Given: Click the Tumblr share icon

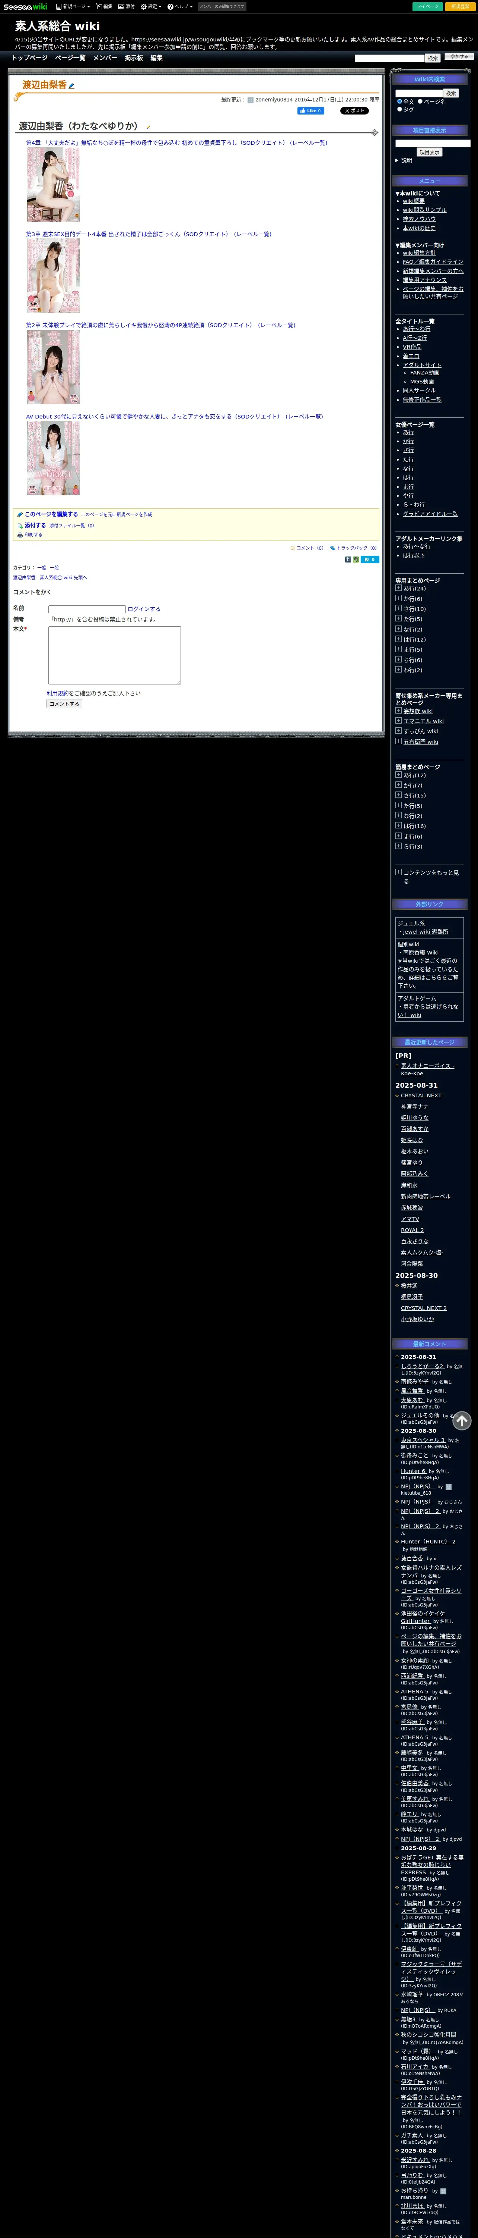Looking at the screenshot, I should (x=348, y=559).
